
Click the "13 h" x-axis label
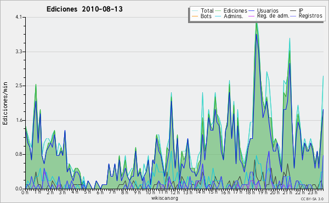tap(188, 193)
